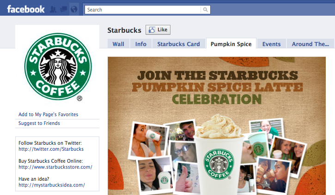335x195 pixels.
Task: Open friend requests icon in top bar
Action: (x=53, y=9)
